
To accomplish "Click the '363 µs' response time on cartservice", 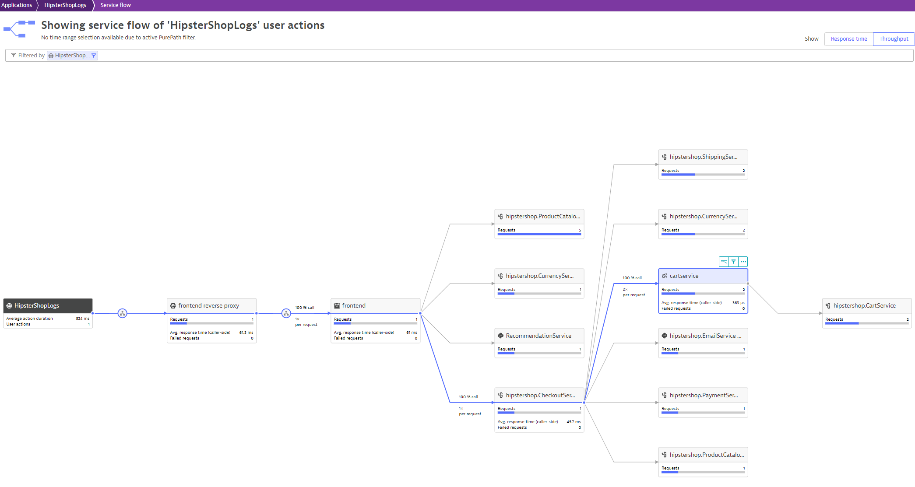I will coord(738,303).
